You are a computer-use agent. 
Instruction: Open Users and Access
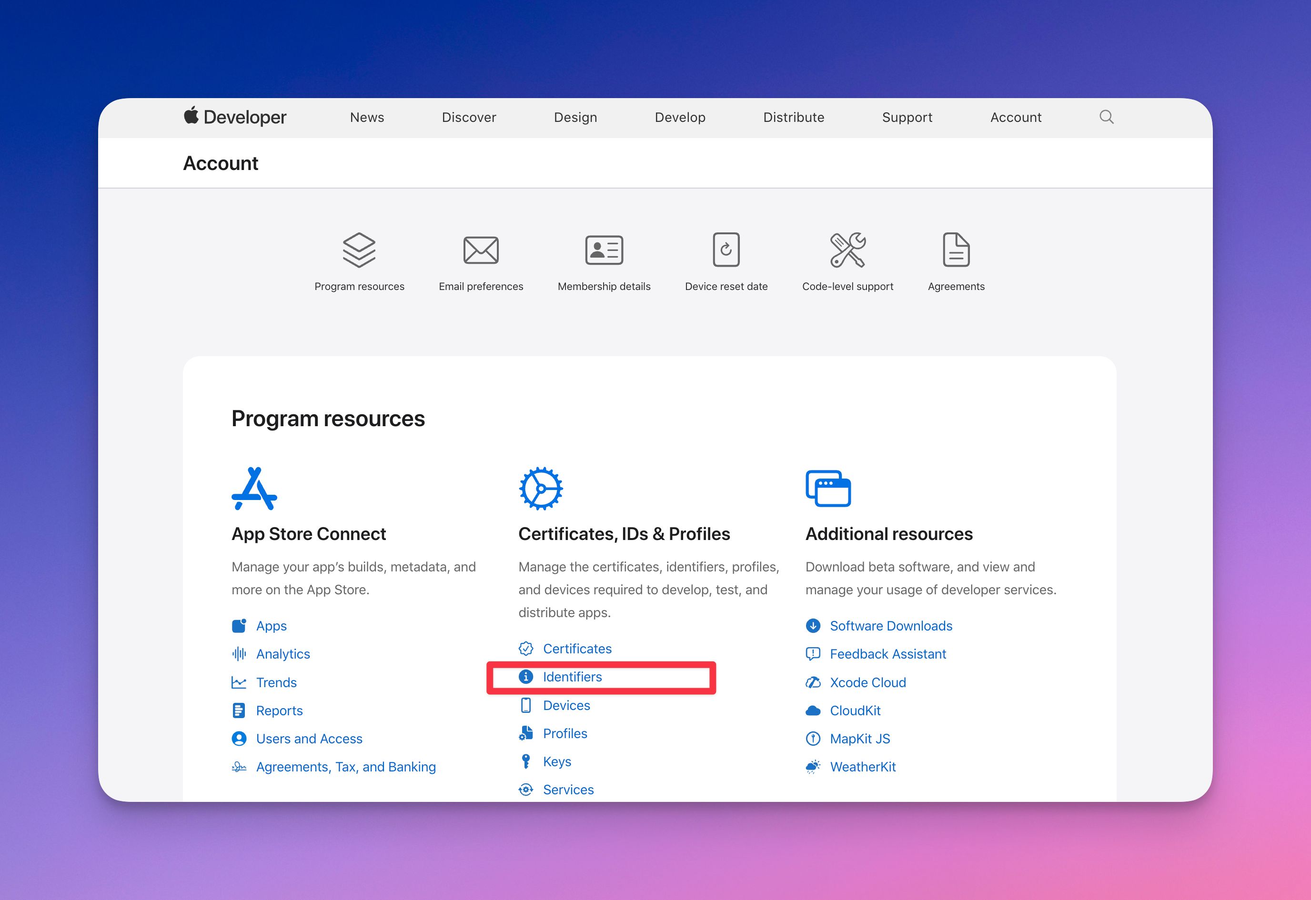[309, 738]
